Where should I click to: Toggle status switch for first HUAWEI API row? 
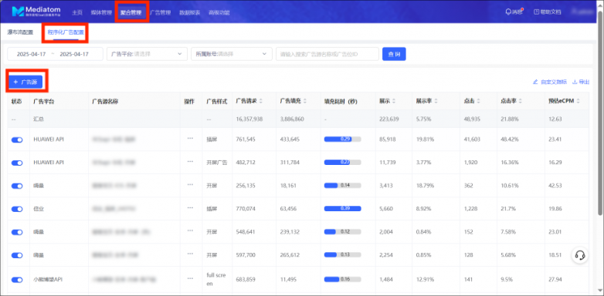17,140
